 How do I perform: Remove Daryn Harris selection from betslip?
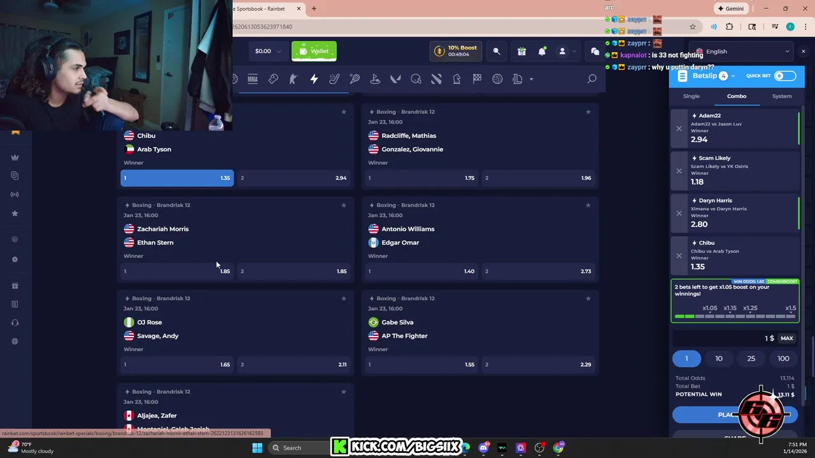pyautogui.click(x=679, y=213)
